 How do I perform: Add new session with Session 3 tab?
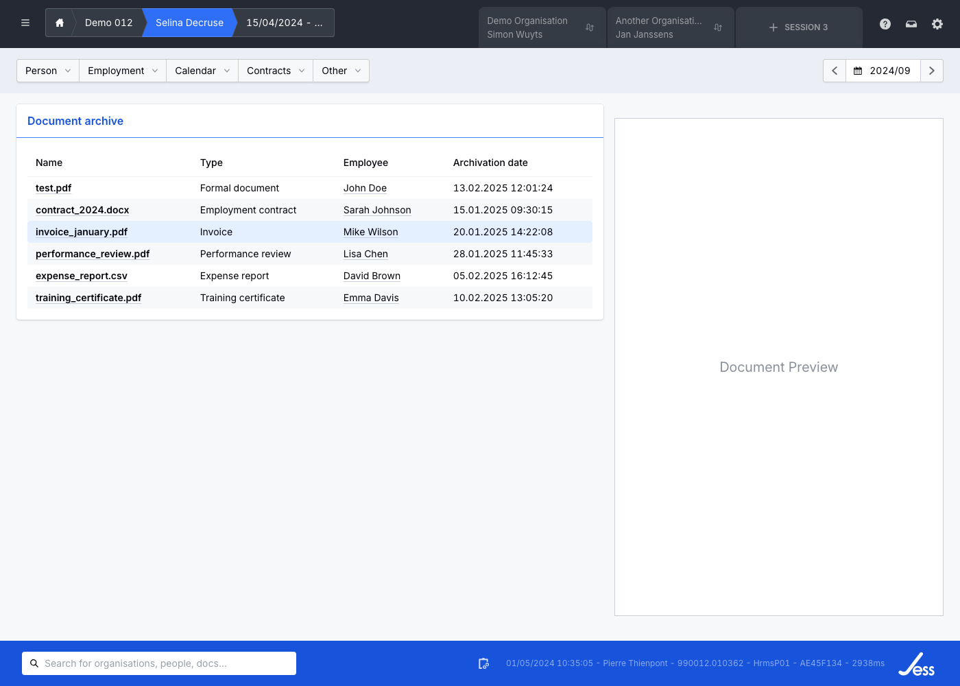pyautogui.click(x=799, y=27)
